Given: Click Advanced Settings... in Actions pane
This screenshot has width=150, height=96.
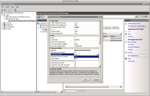Looking at the screenshot, I should tap(134, 47).
